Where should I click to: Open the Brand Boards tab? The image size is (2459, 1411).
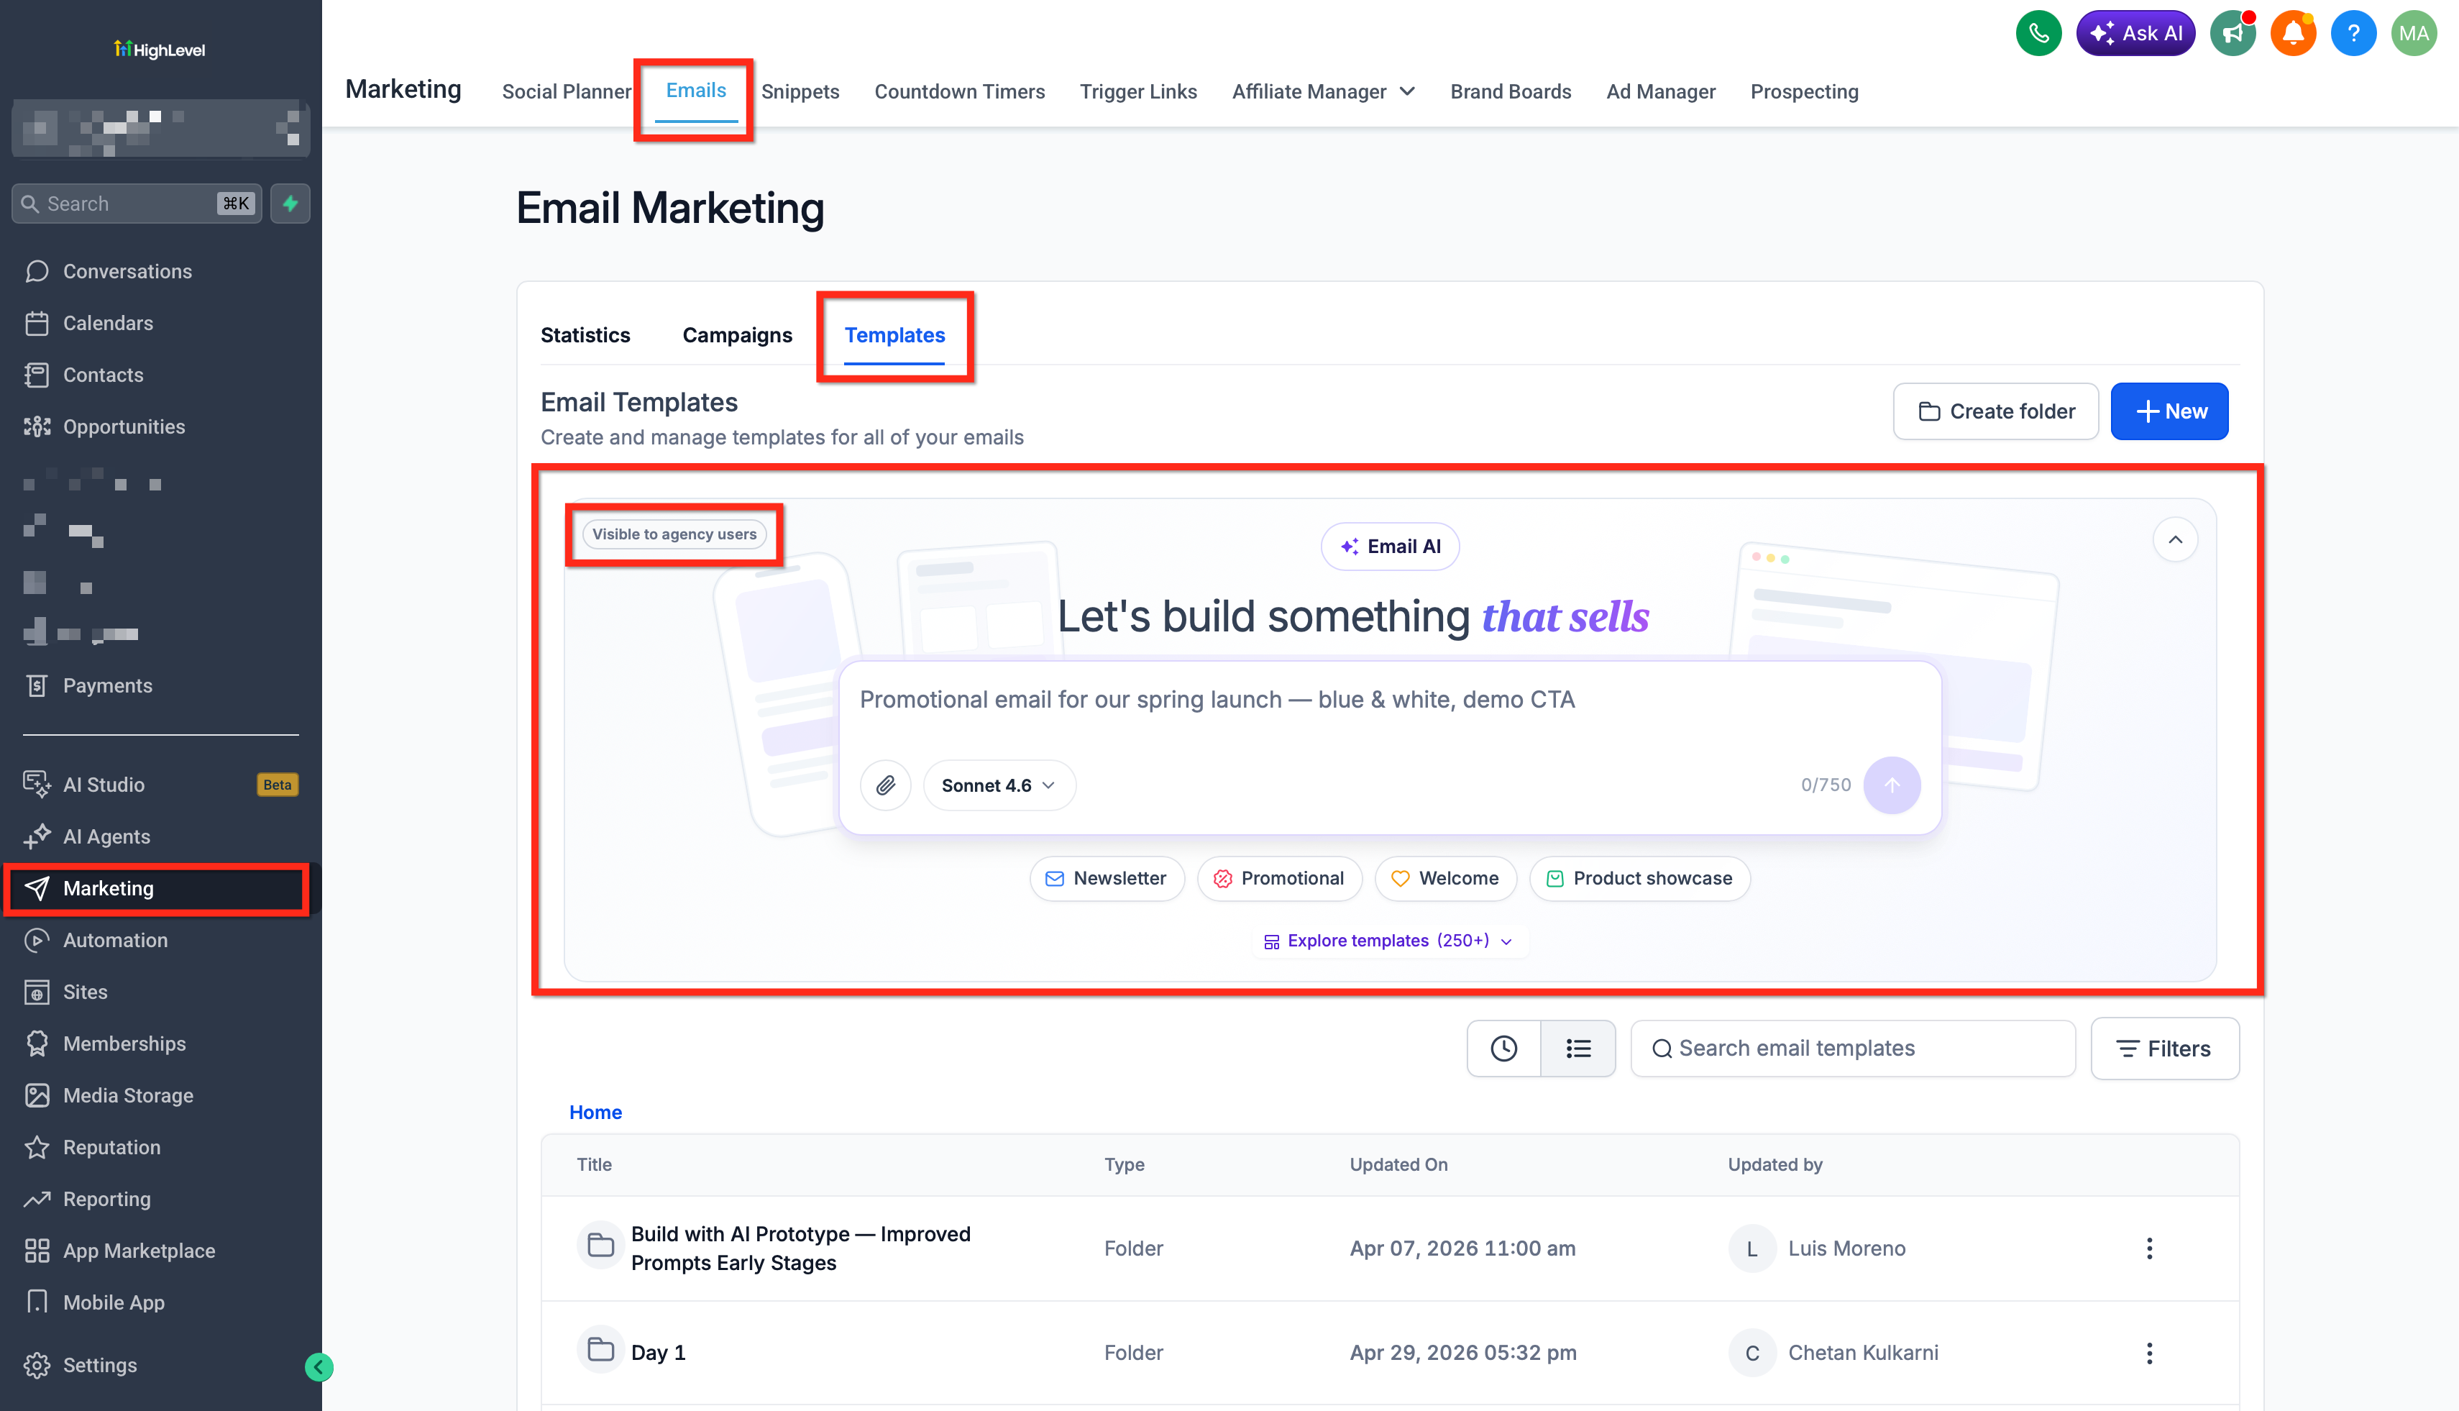click(1511, 92)
